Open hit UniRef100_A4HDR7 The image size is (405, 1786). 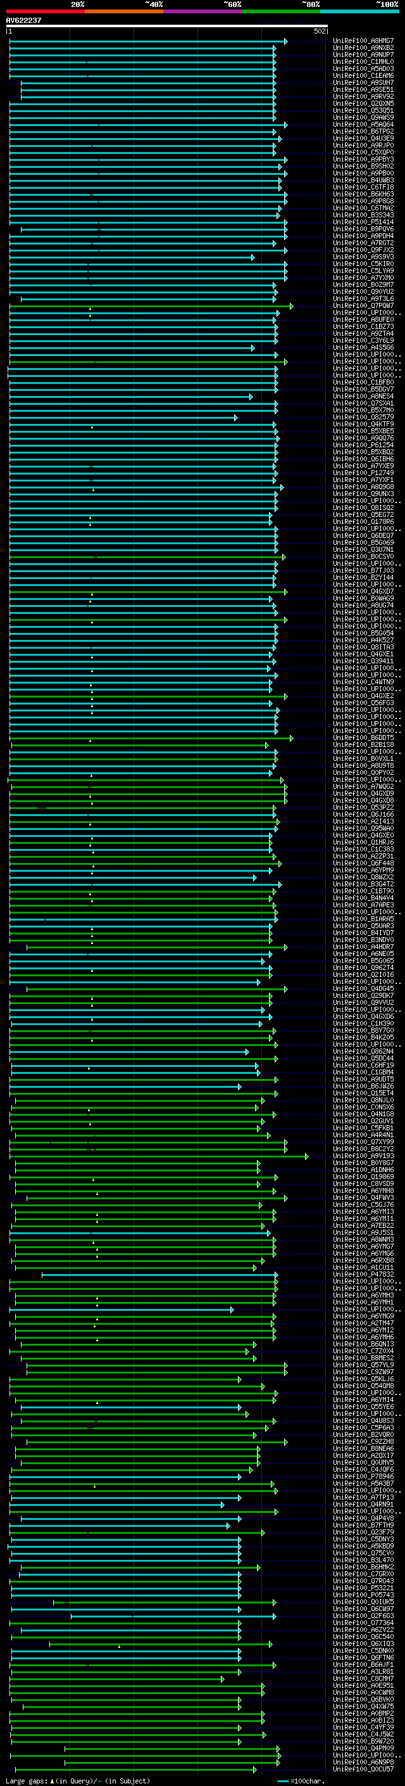[x=363, y=947]
